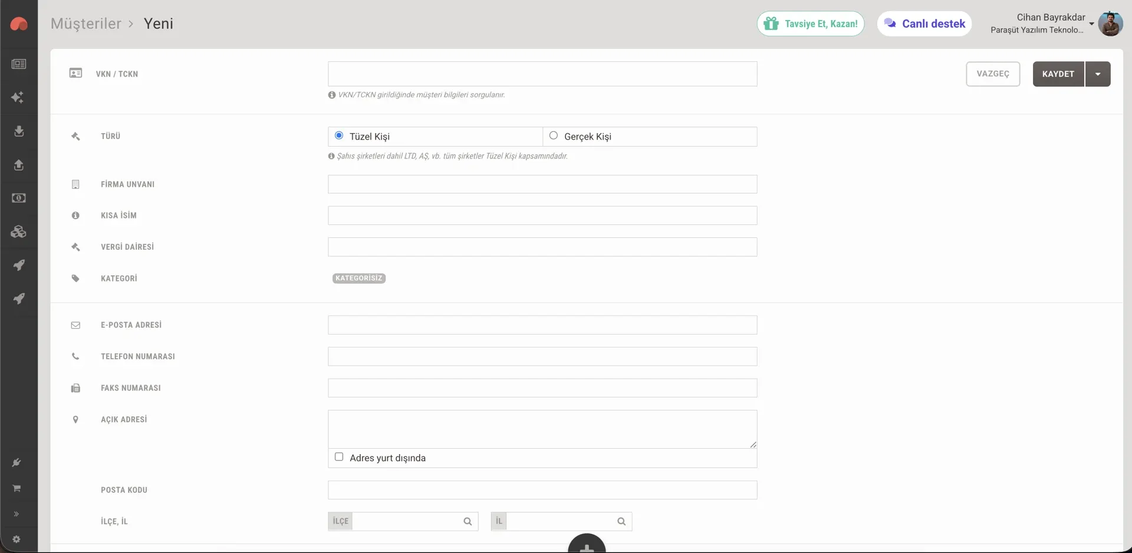The image size is (1132, 553).
Task: Open the shopping cart sidebar icon
Action: pos(17,488)
